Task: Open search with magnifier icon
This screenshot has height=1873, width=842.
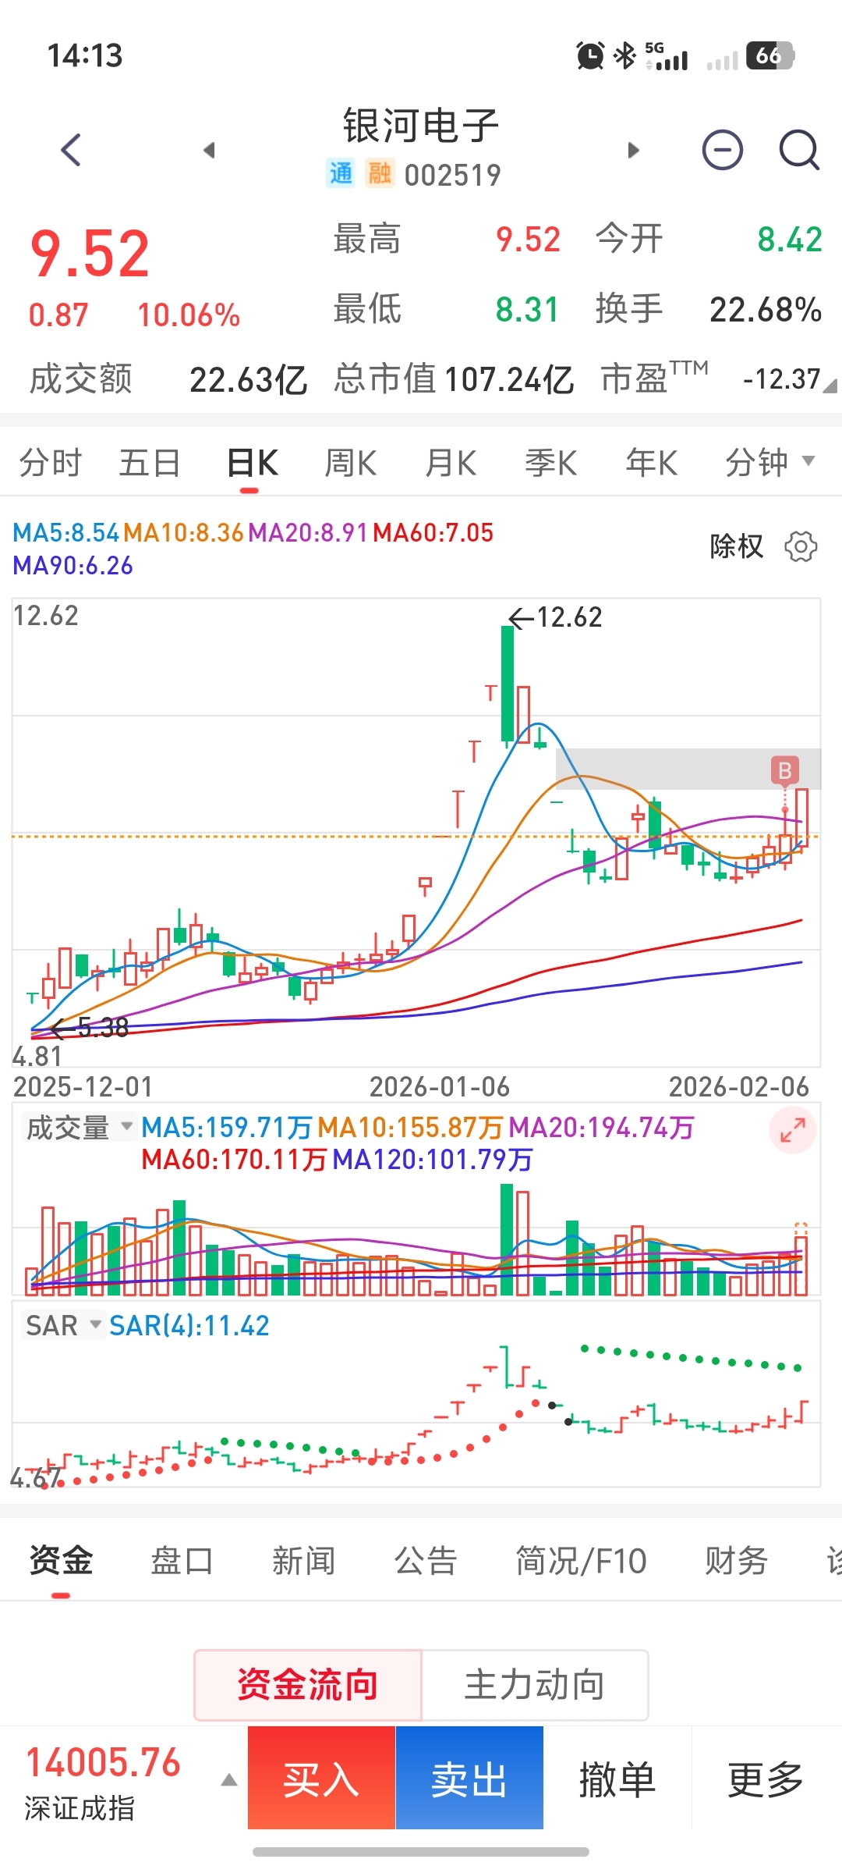Action: pos(799,150)
